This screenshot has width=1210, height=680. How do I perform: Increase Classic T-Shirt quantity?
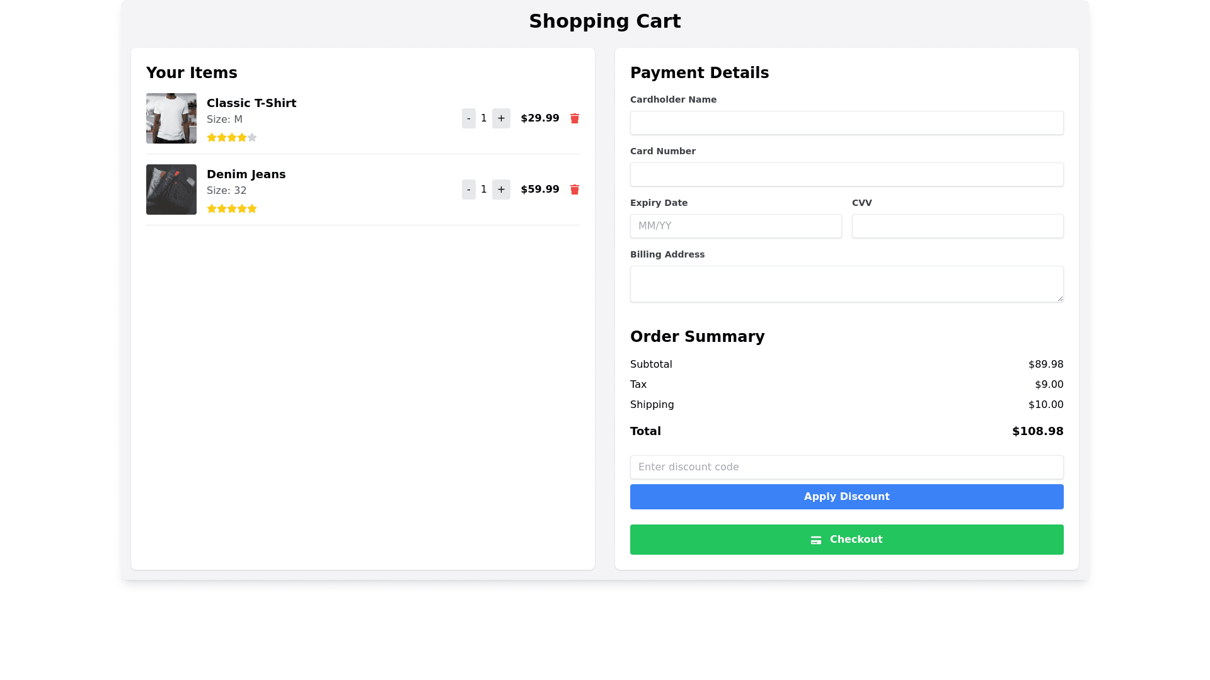[x=501, y=118]
